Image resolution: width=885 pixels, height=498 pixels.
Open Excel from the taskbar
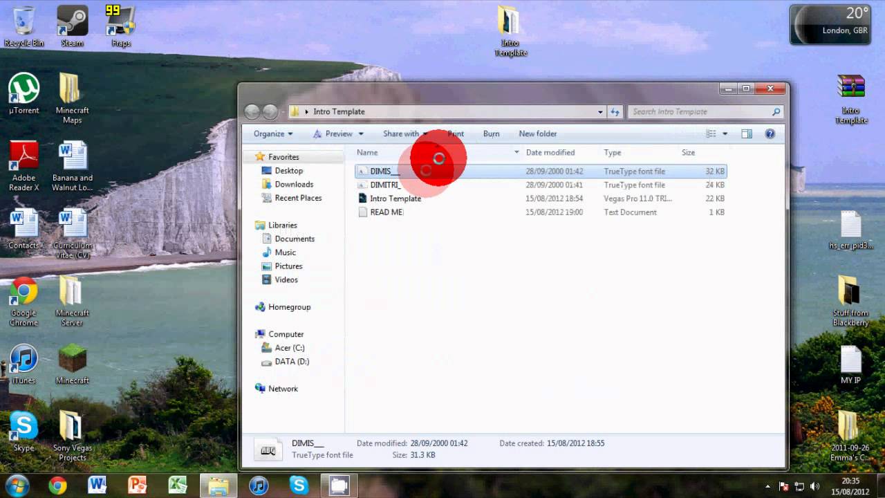tap(178, 486)
